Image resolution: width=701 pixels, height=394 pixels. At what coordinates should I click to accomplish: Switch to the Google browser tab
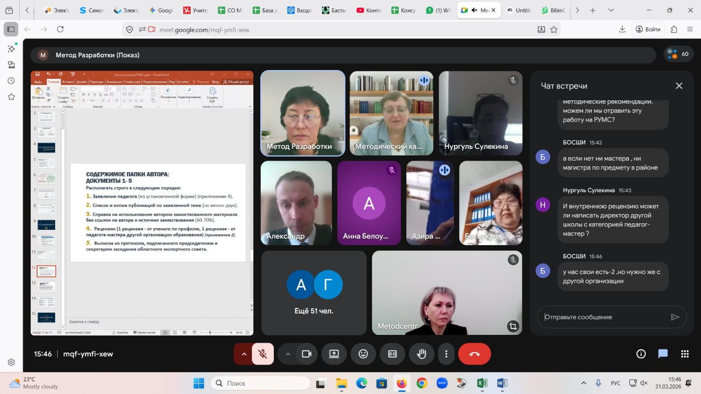pyautogui.click(x=161, y=10)
